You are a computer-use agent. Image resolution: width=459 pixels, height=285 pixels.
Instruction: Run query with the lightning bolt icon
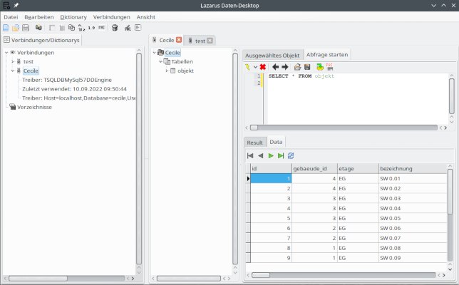click(x=248, y=67)
